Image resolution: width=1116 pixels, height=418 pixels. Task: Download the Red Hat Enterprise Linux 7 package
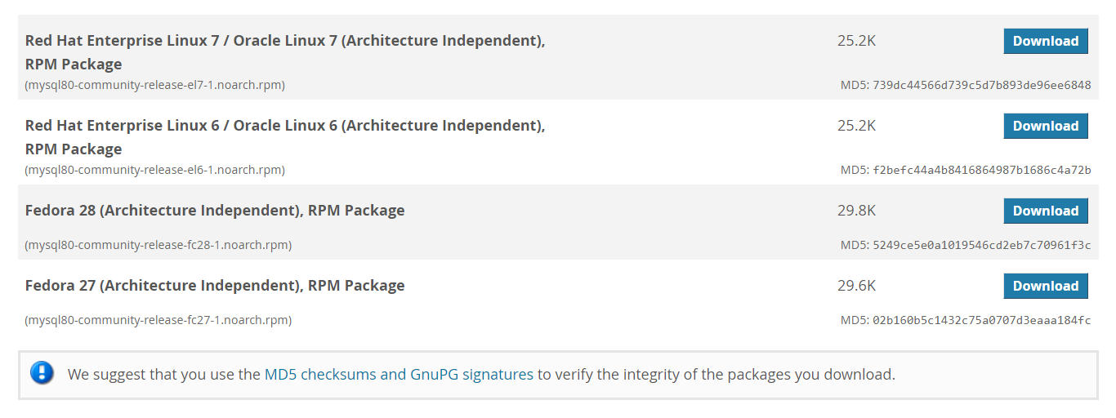(x=1046, y=41)
